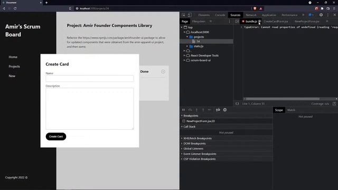Open DevTools settings gear

click(x=321, y=15)
